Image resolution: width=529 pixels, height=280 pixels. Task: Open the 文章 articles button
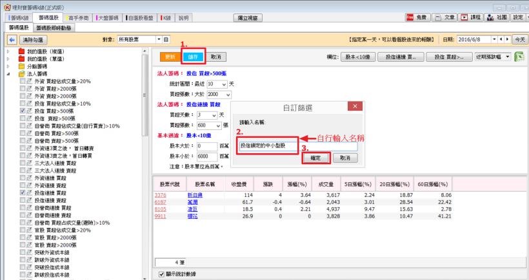445,17
